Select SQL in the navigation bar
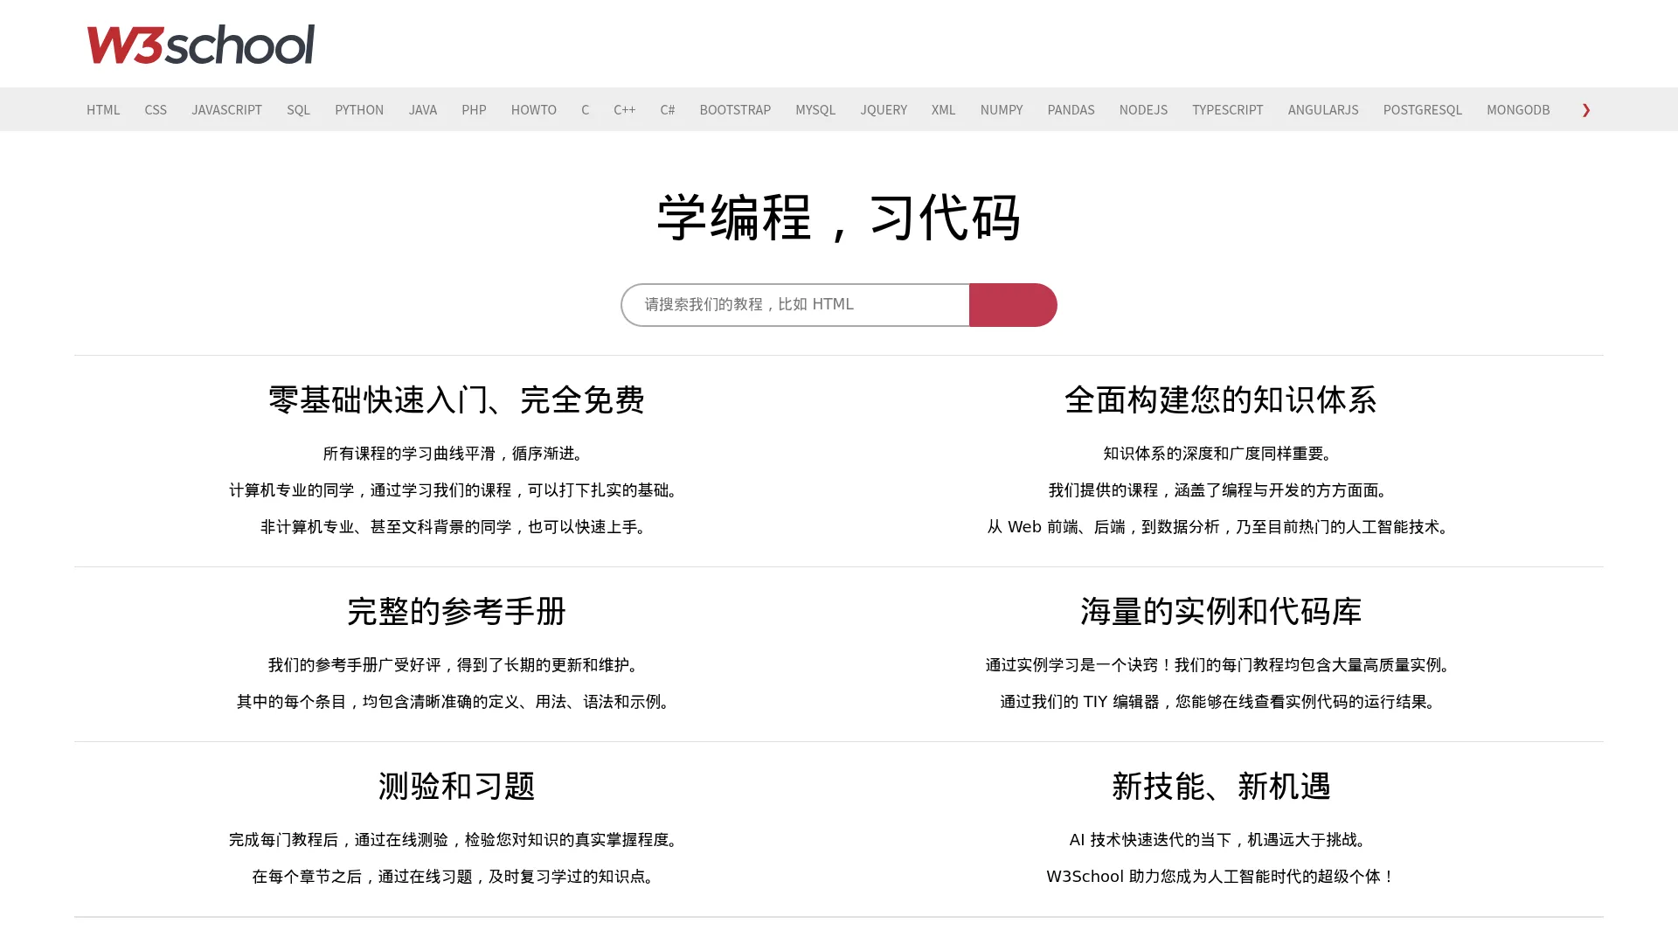1678x944 pixels. click(298, 110)
